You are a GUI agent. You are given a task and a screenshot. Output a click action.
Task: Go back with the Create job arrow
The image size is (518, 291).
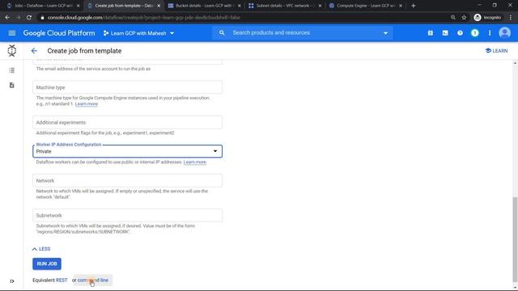(34, 51)
